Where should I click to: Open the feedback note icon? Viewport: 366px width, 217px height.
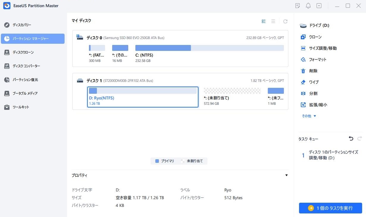click(298, 6)
